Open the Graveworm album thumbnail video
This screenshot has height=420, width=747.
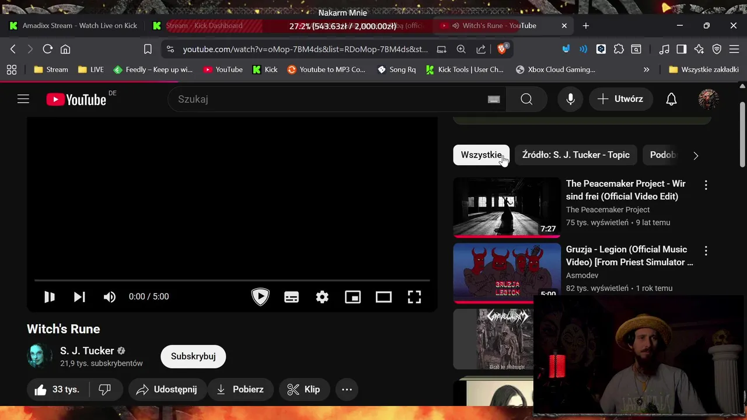pos(493,339)
